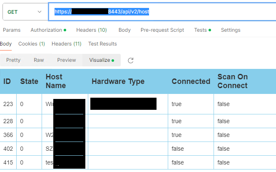Click the refresh visualization icon

131,61
